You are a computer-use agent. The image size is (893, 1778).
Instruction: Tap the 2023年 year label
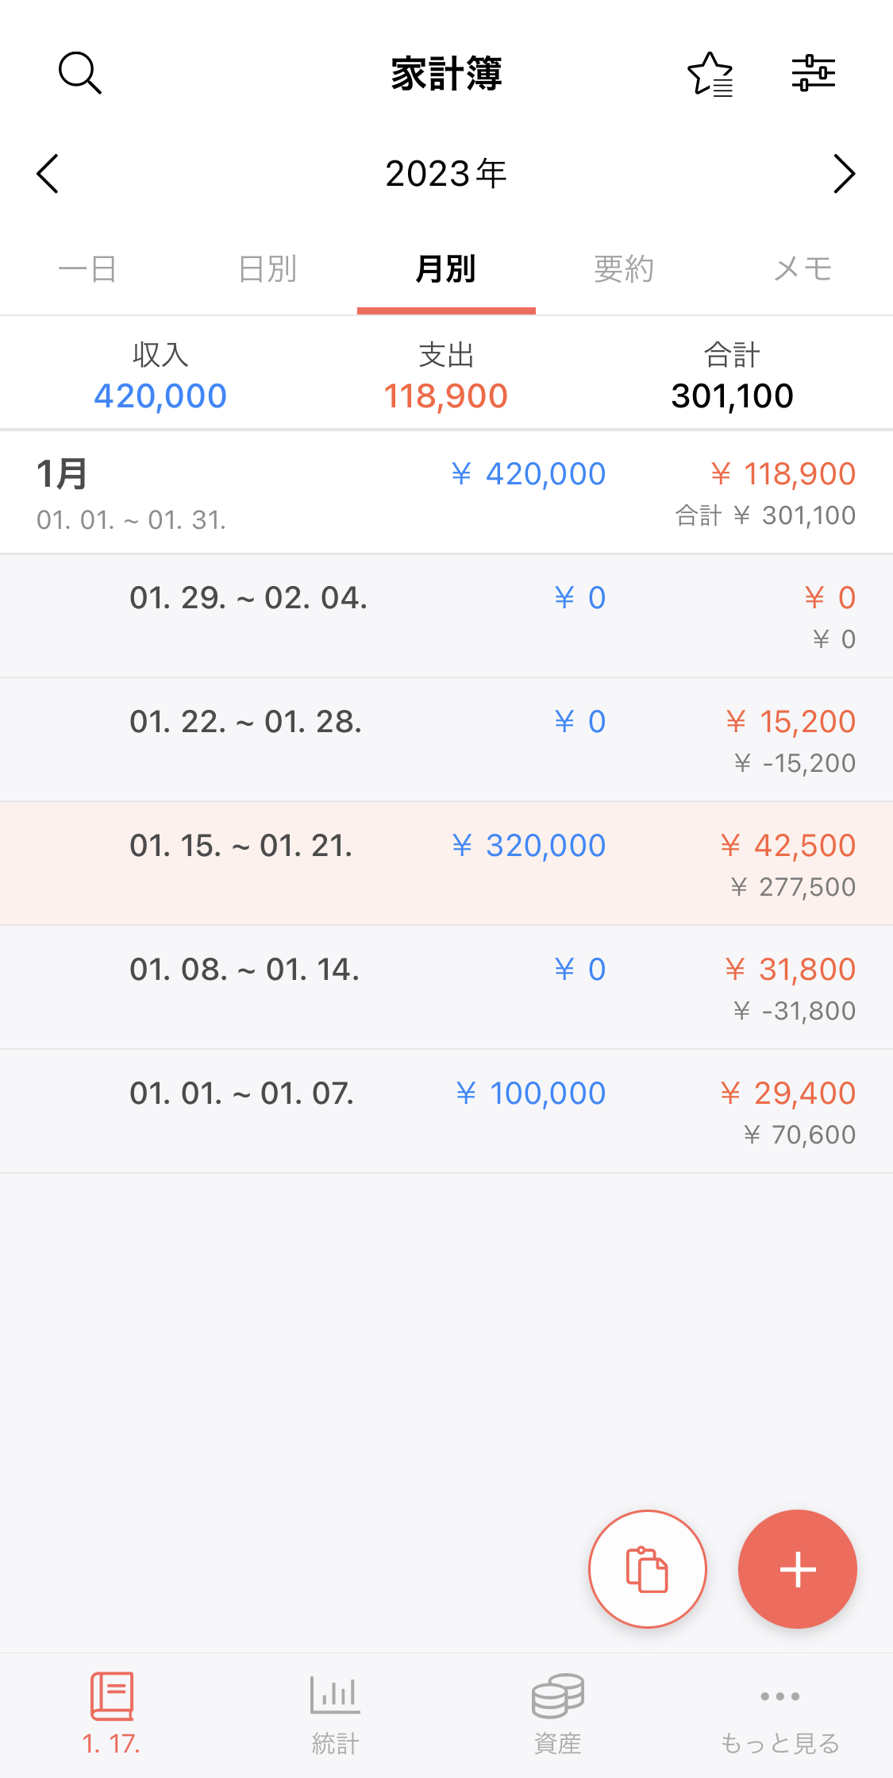point(446,174)
